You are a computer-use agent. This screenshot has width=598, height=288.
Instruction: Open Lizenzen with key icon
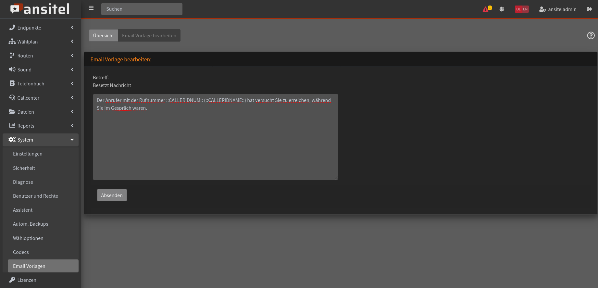click(12, 280)
